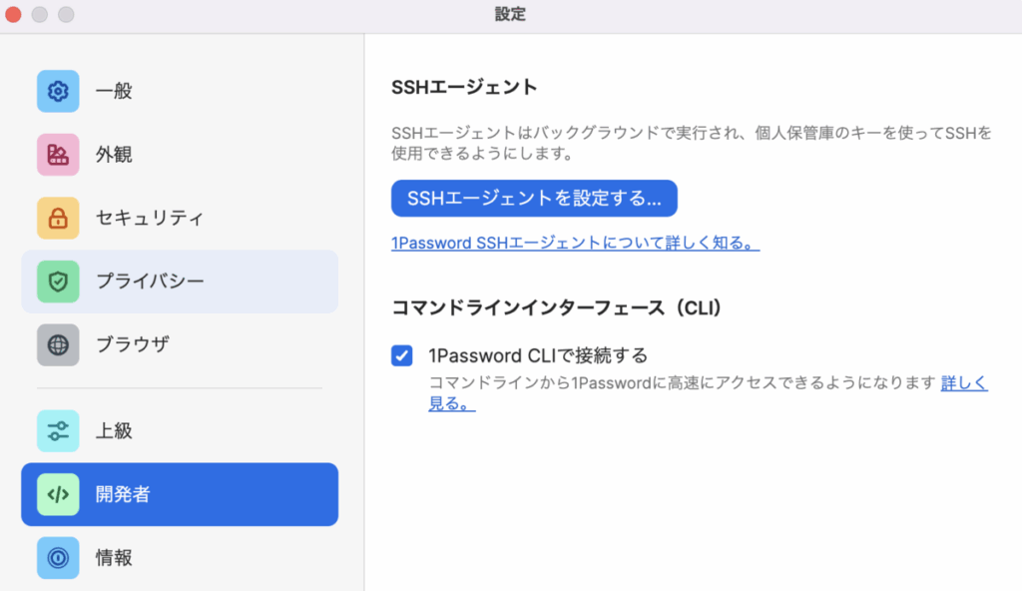Click the gear icon for 一般
Image resolution: width=1022 pixels, height=591 pixels.
coord(58,91)
